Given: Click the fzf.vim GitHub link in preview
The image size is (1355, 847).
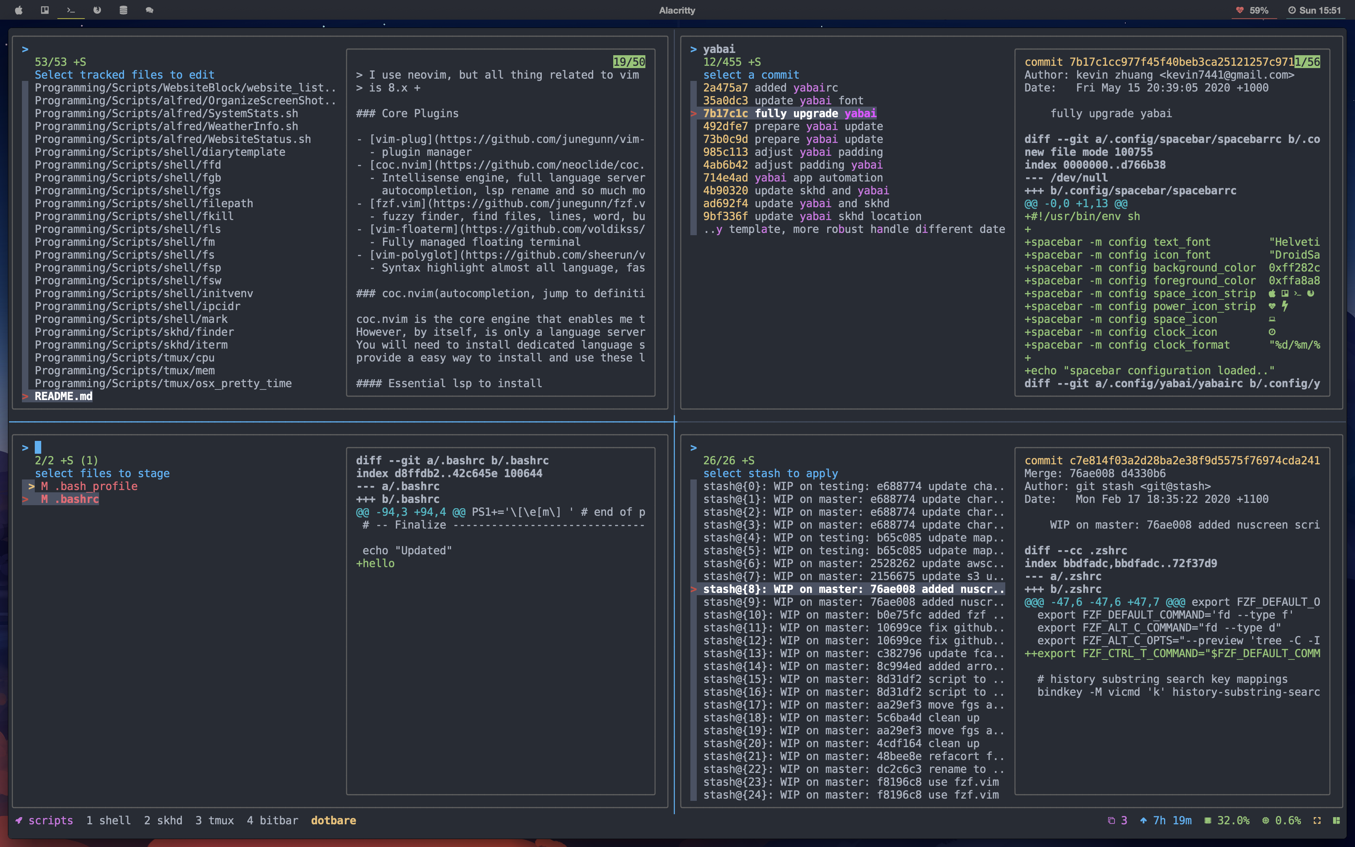Looking at the screenshot, I should click(x=507, y=203).
